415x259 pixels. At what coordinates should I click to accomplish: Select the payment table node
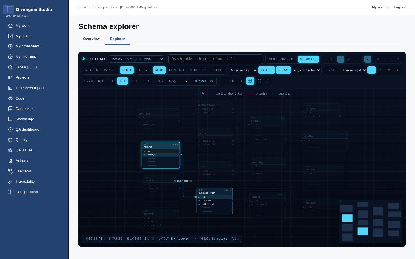click(161, 155)
